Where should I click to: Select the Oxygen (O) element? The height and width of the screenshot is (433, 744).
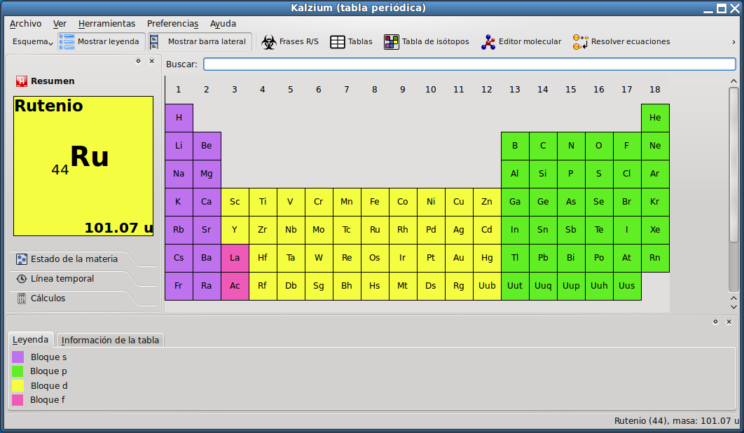(599, 146)
